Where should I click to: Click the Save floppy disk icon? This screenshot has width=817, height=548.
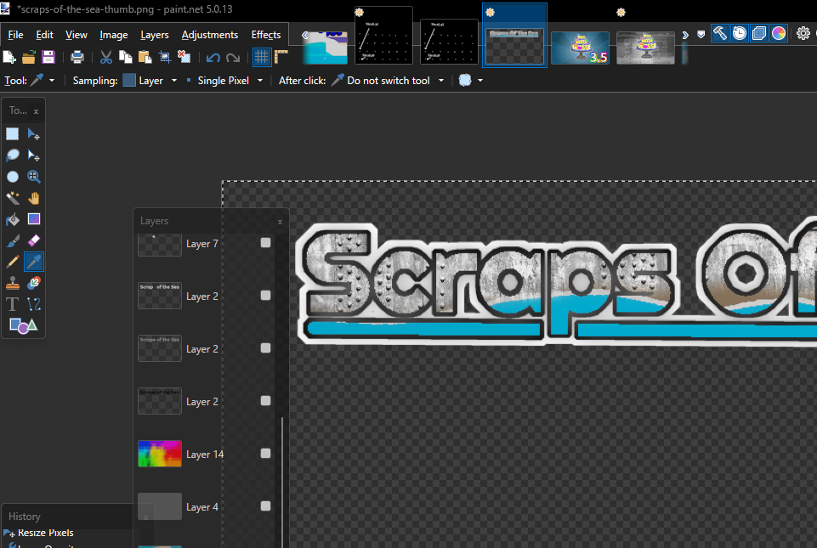click(48, 57)
